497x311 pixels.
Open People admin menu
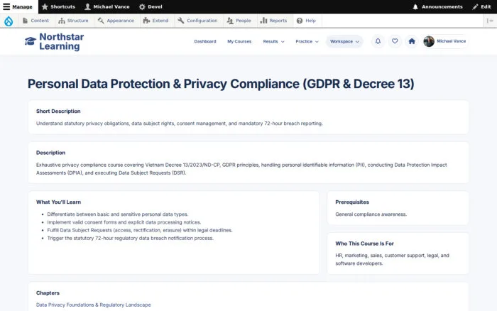pos(239,21)
